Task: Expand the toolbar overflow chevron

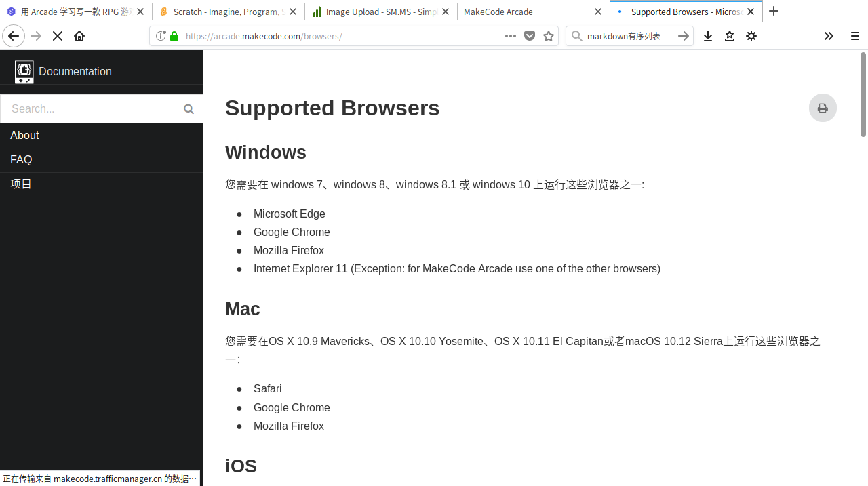Action: tap(829, 36)
